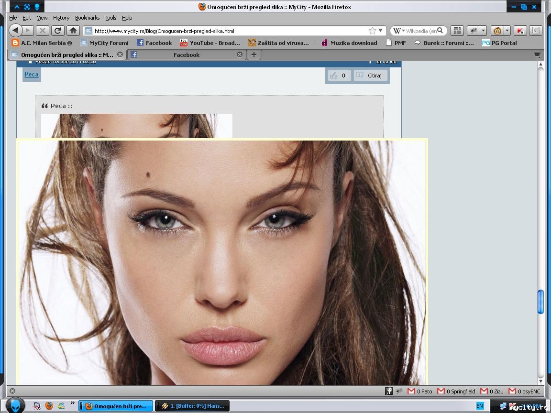Click the thumbs-up like button

339,75
